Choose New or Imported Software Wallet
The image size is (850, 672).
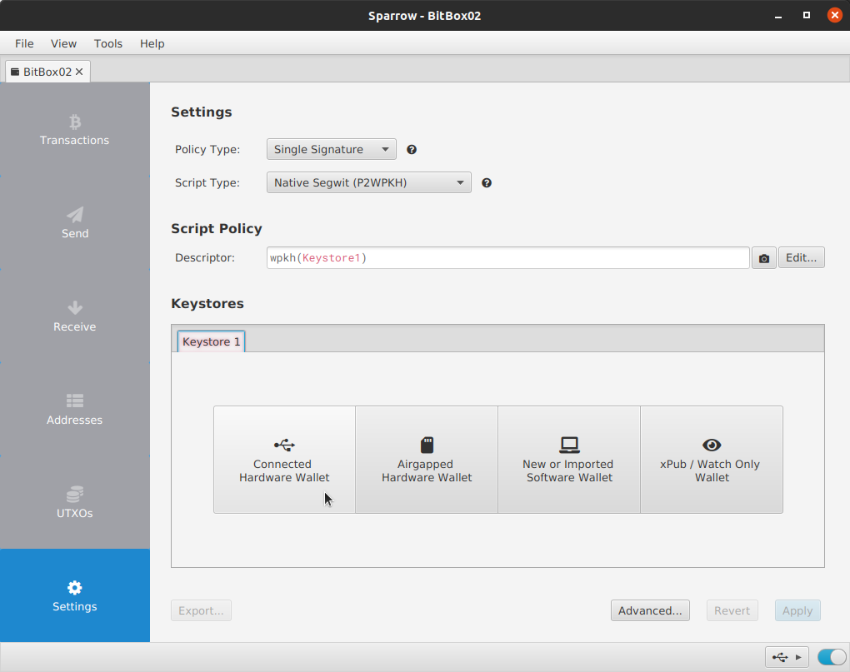coord(569,460)
